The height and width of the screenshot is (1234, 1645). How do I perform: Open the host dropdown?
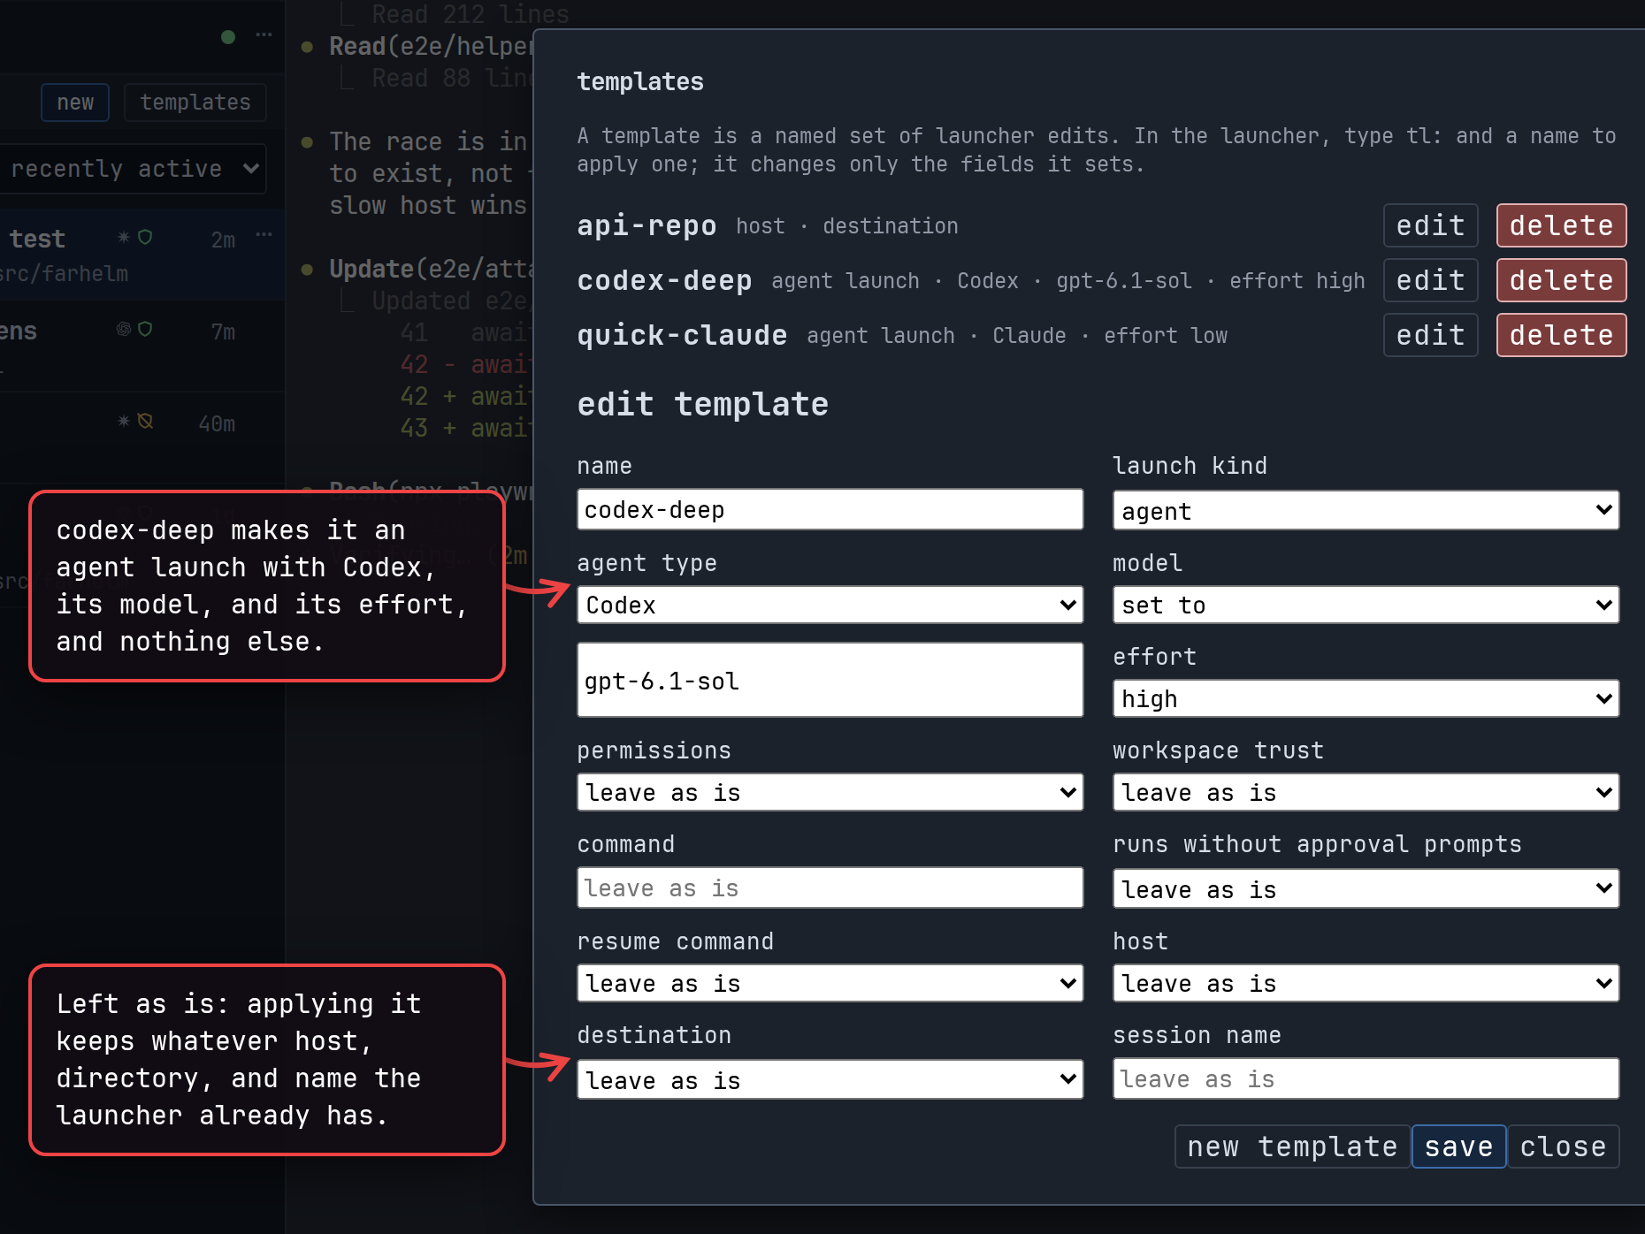[x=1366, y=983]
